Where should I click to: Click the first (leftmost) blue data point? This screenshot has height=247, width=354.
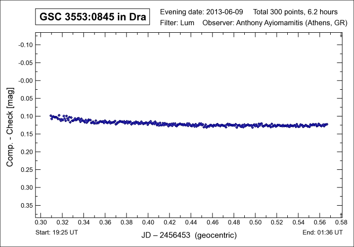click(51, 116)
